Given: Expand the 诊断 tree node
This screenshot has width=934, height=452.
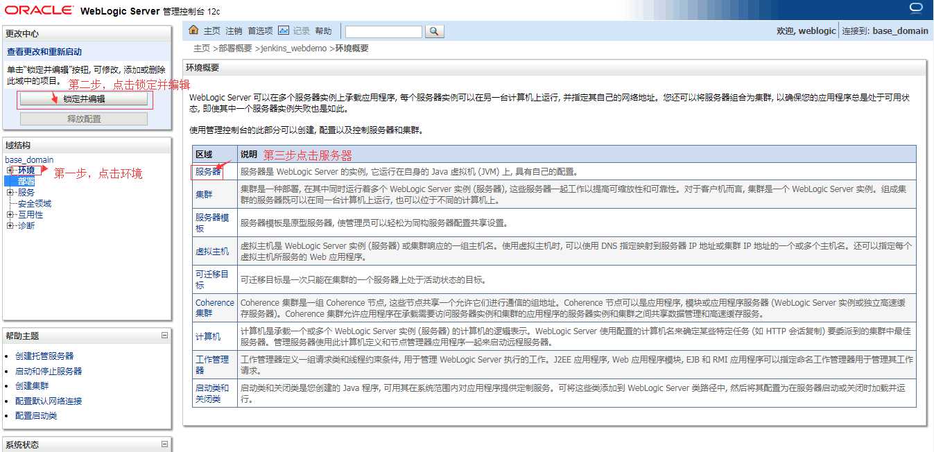Looking at the screenshot, I should pyautogui.click(x=10, y=225).
